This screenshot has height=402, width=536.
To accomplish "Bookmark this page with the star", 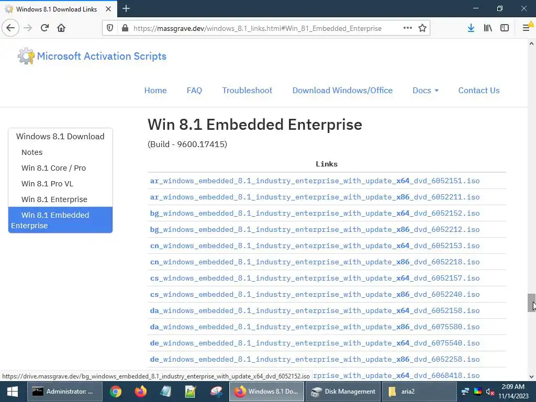I will [422, 28].
